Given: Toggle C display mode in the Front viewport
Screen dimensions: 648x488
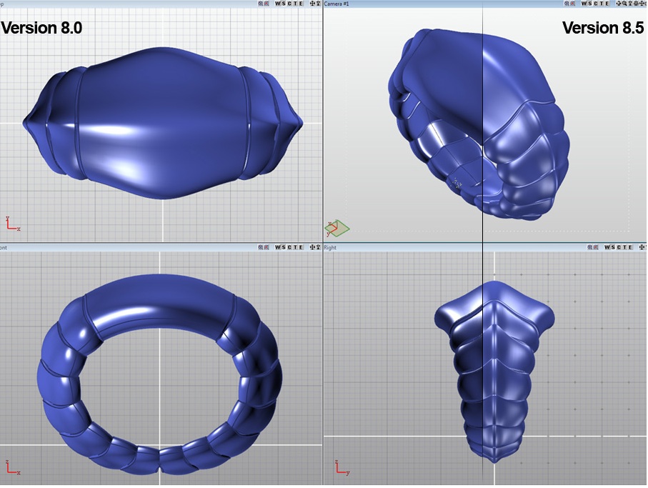Looking at the screenshot, I should click(289, 247).
